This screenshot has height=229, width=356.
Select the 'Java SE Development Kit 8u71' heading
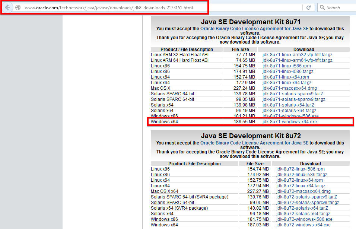coord(250,22)
